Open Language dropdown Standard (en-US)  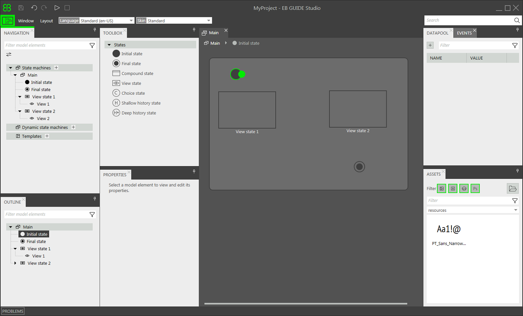tap(96, 21)
